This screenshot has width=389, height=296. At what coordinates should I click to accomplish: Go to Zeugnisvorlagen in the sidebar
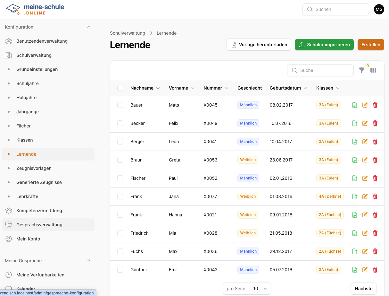pos(34,168)
